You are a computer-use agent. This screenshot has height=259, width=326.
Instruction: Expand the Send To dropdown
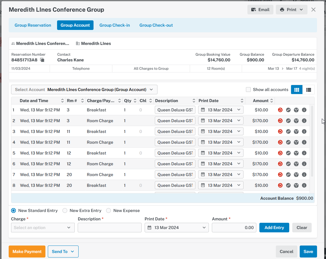pyautogui.click(x=63, y=252)
